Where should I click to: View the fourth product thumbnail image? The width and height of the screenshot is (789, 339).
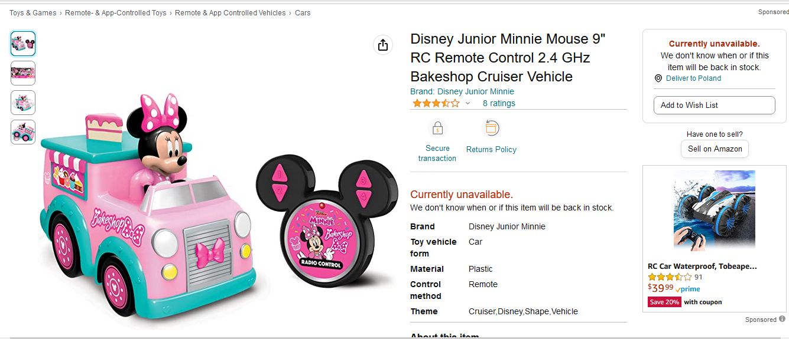pos(23,132)
